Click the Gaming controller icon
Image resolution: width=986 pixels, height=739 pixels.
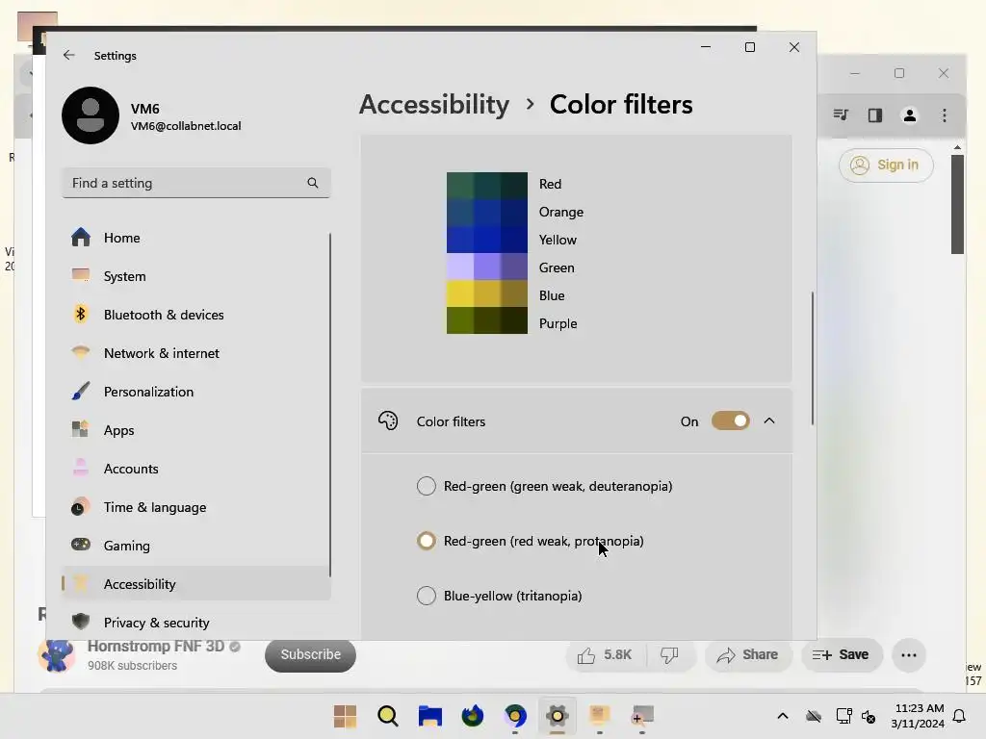[x=81, y=545]
